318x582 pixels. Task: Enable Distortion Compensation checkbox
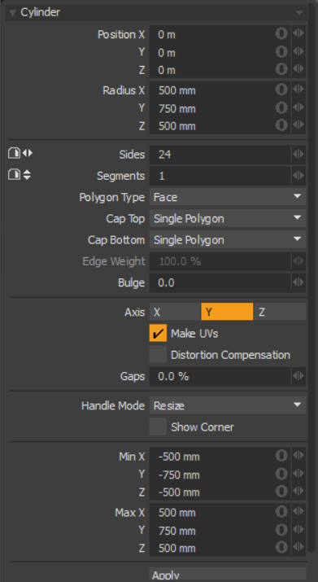click(x=158, y=354)
